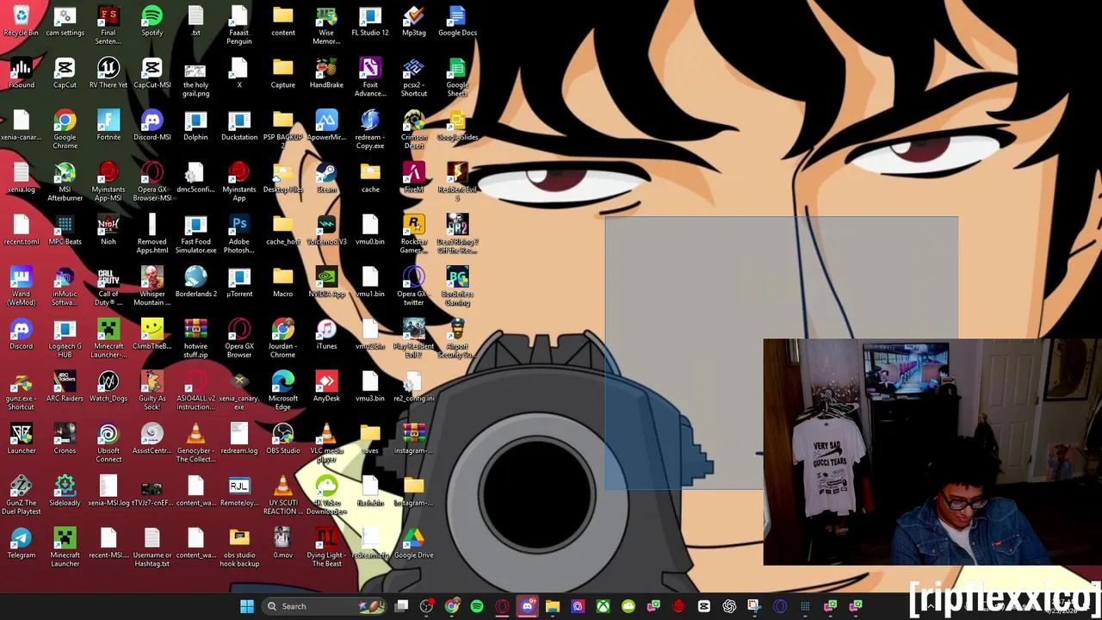Open the Dolphin emulator shortcut

(195, 126)
